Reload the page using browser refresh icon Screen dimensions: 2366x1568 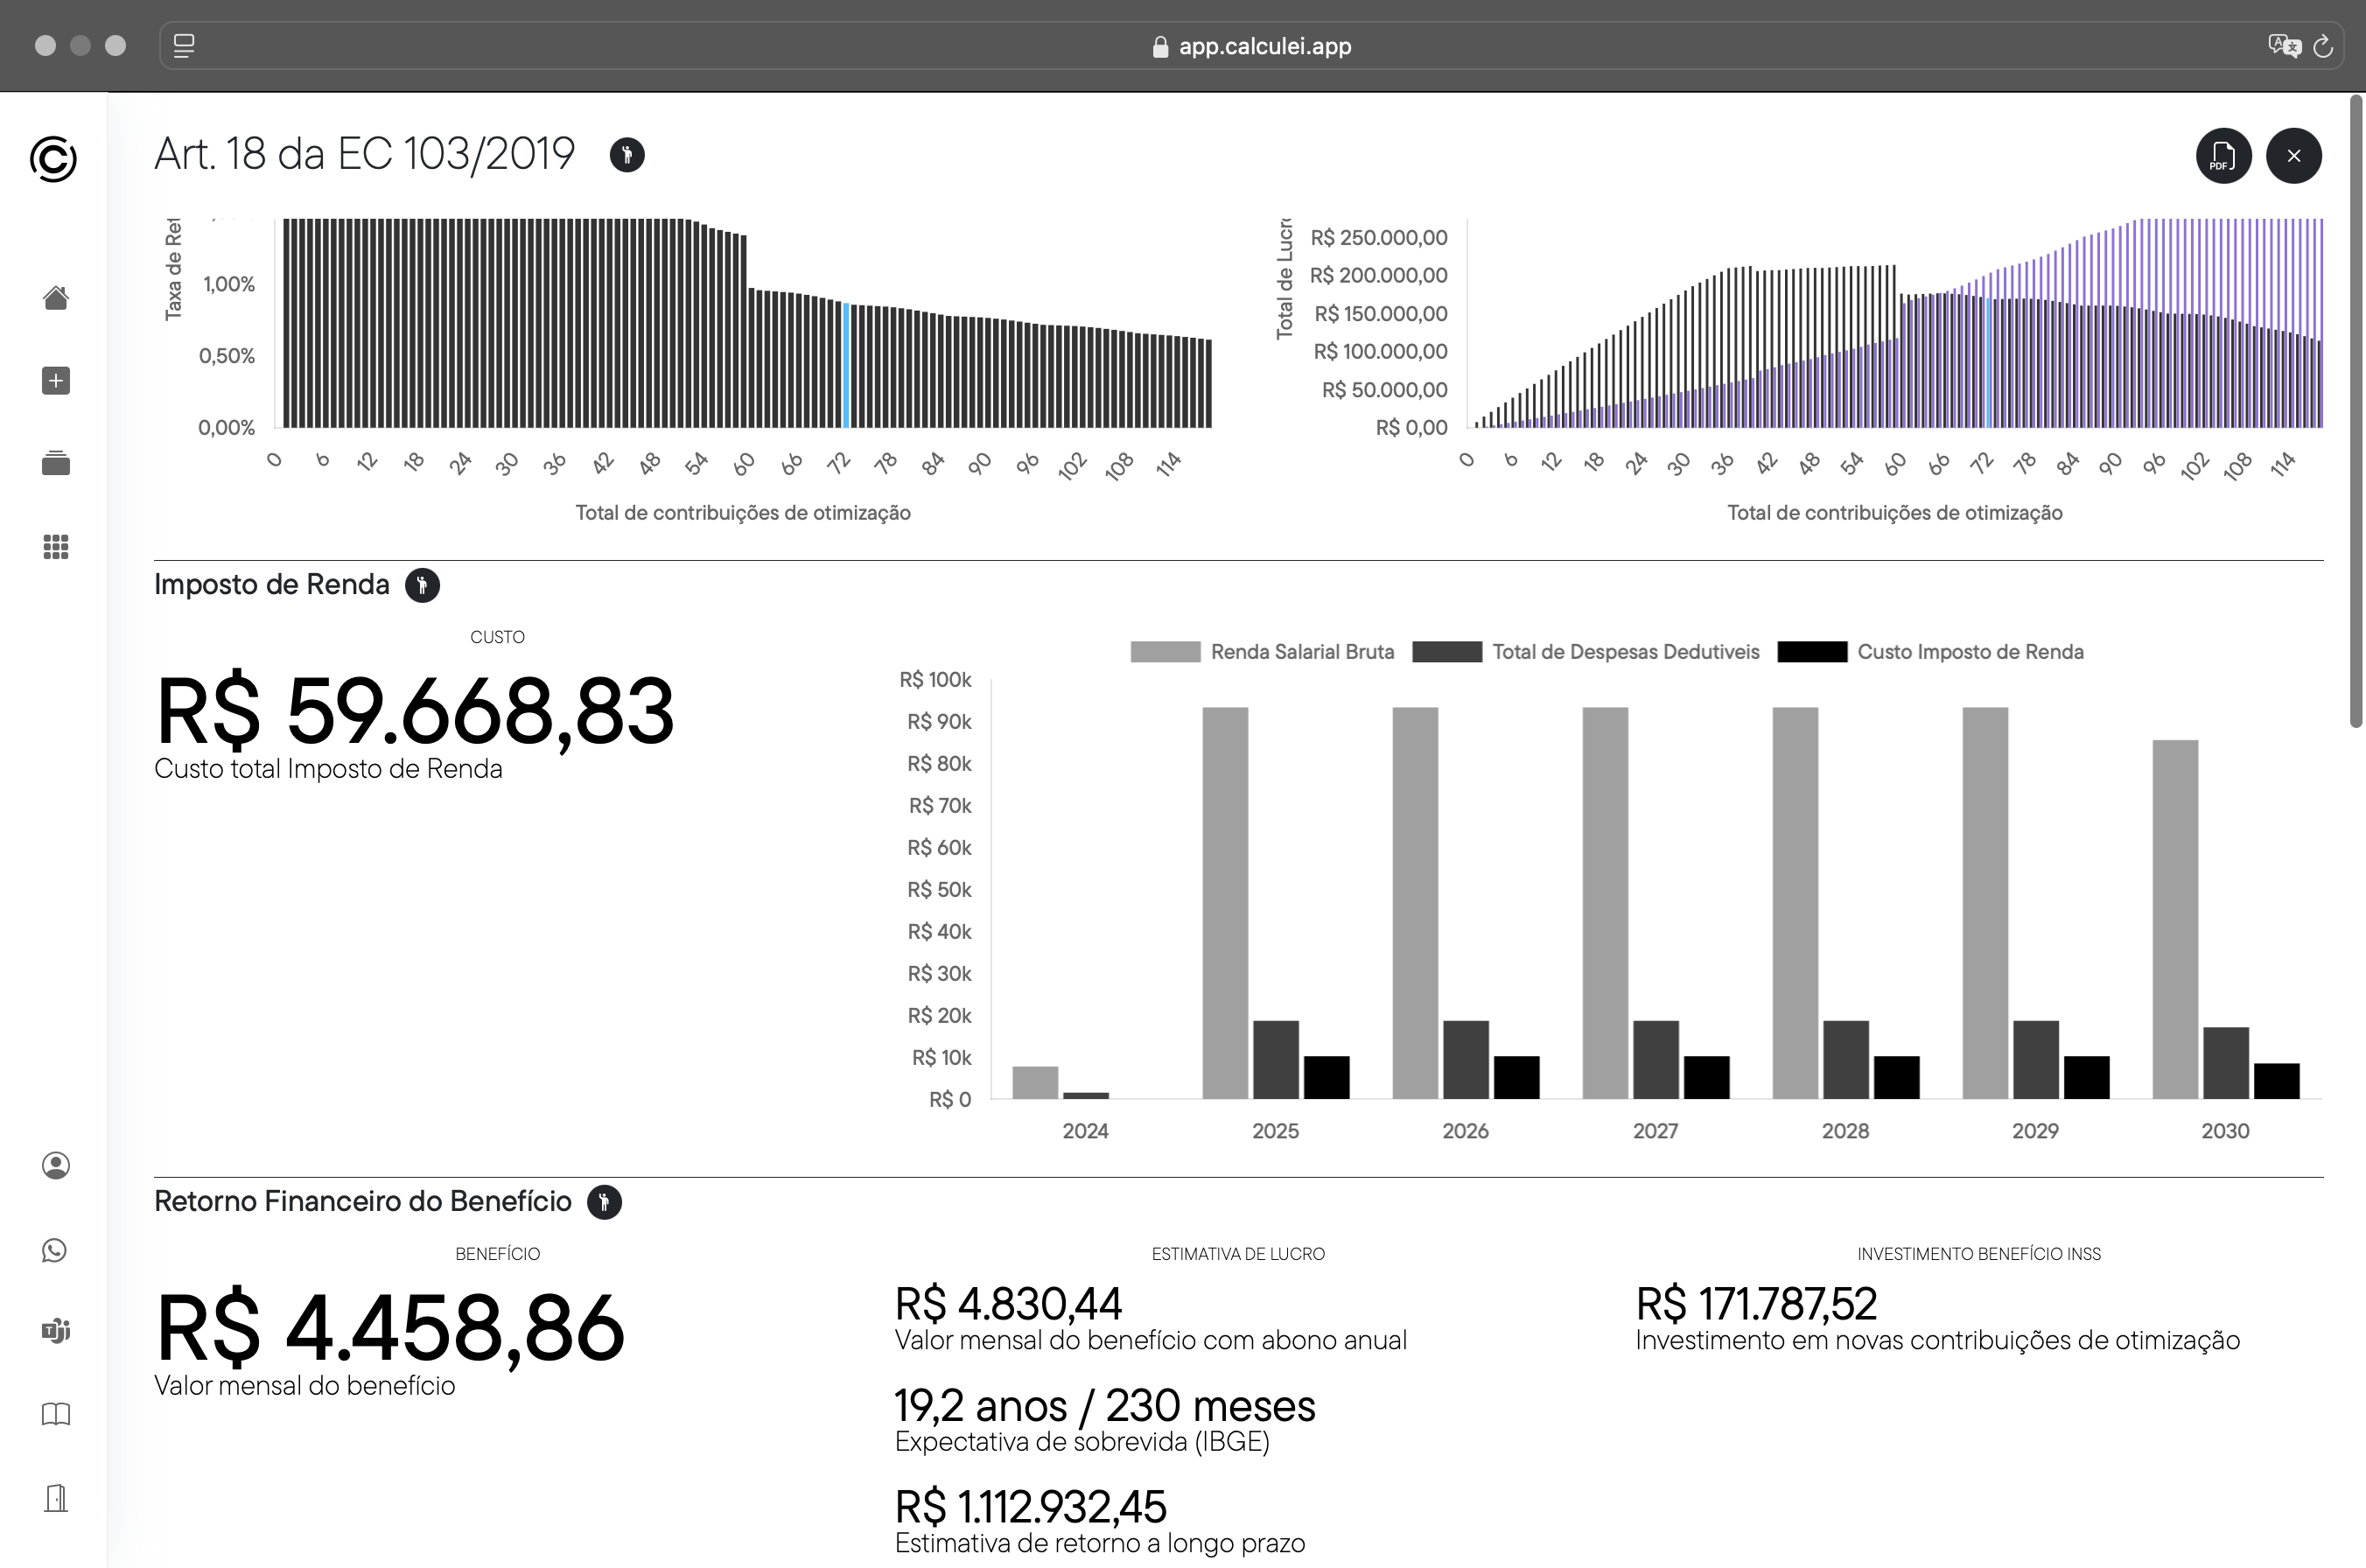point(2324,46)
